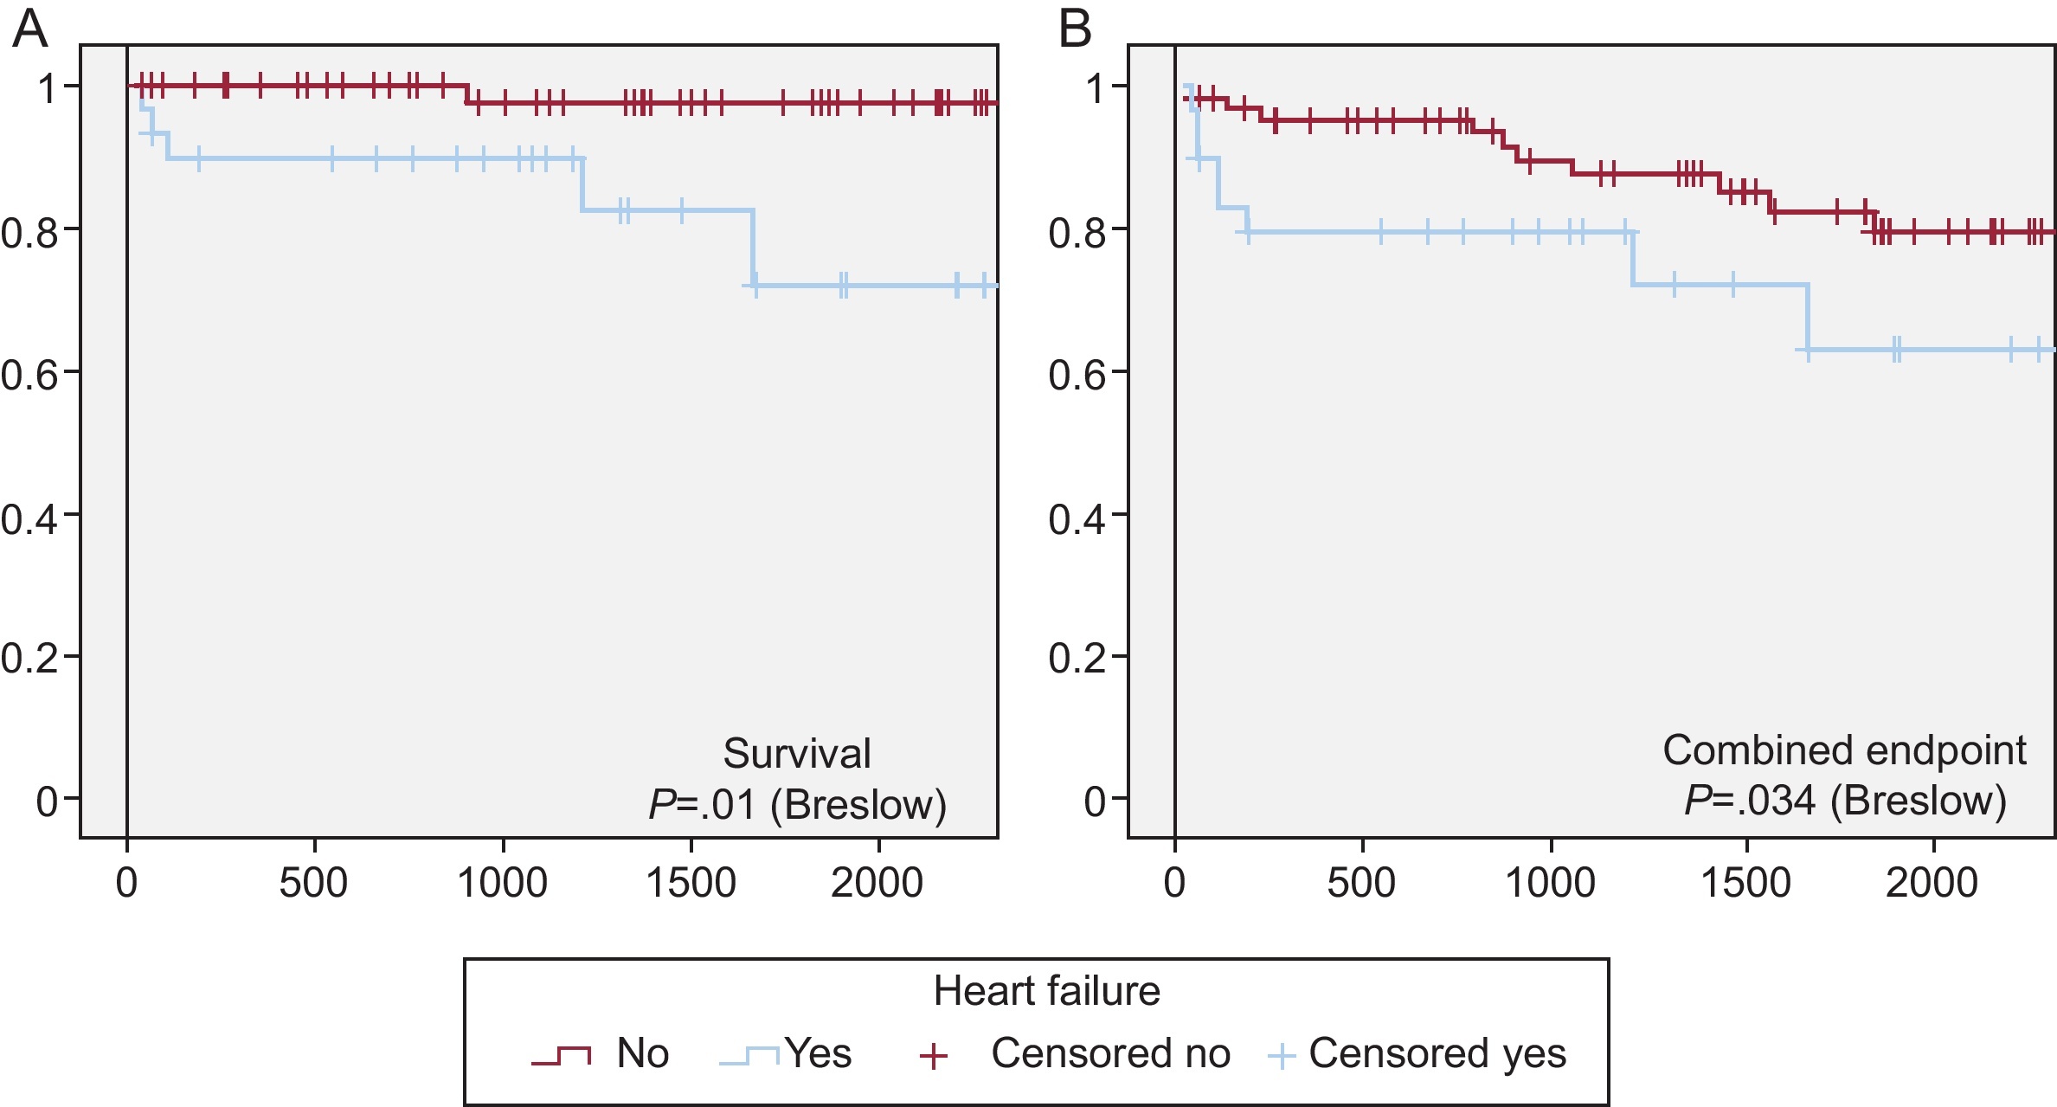Select the 'Heart failure' legend title
This screenshot has height=1107, width=2057.
coord(1046,991)
